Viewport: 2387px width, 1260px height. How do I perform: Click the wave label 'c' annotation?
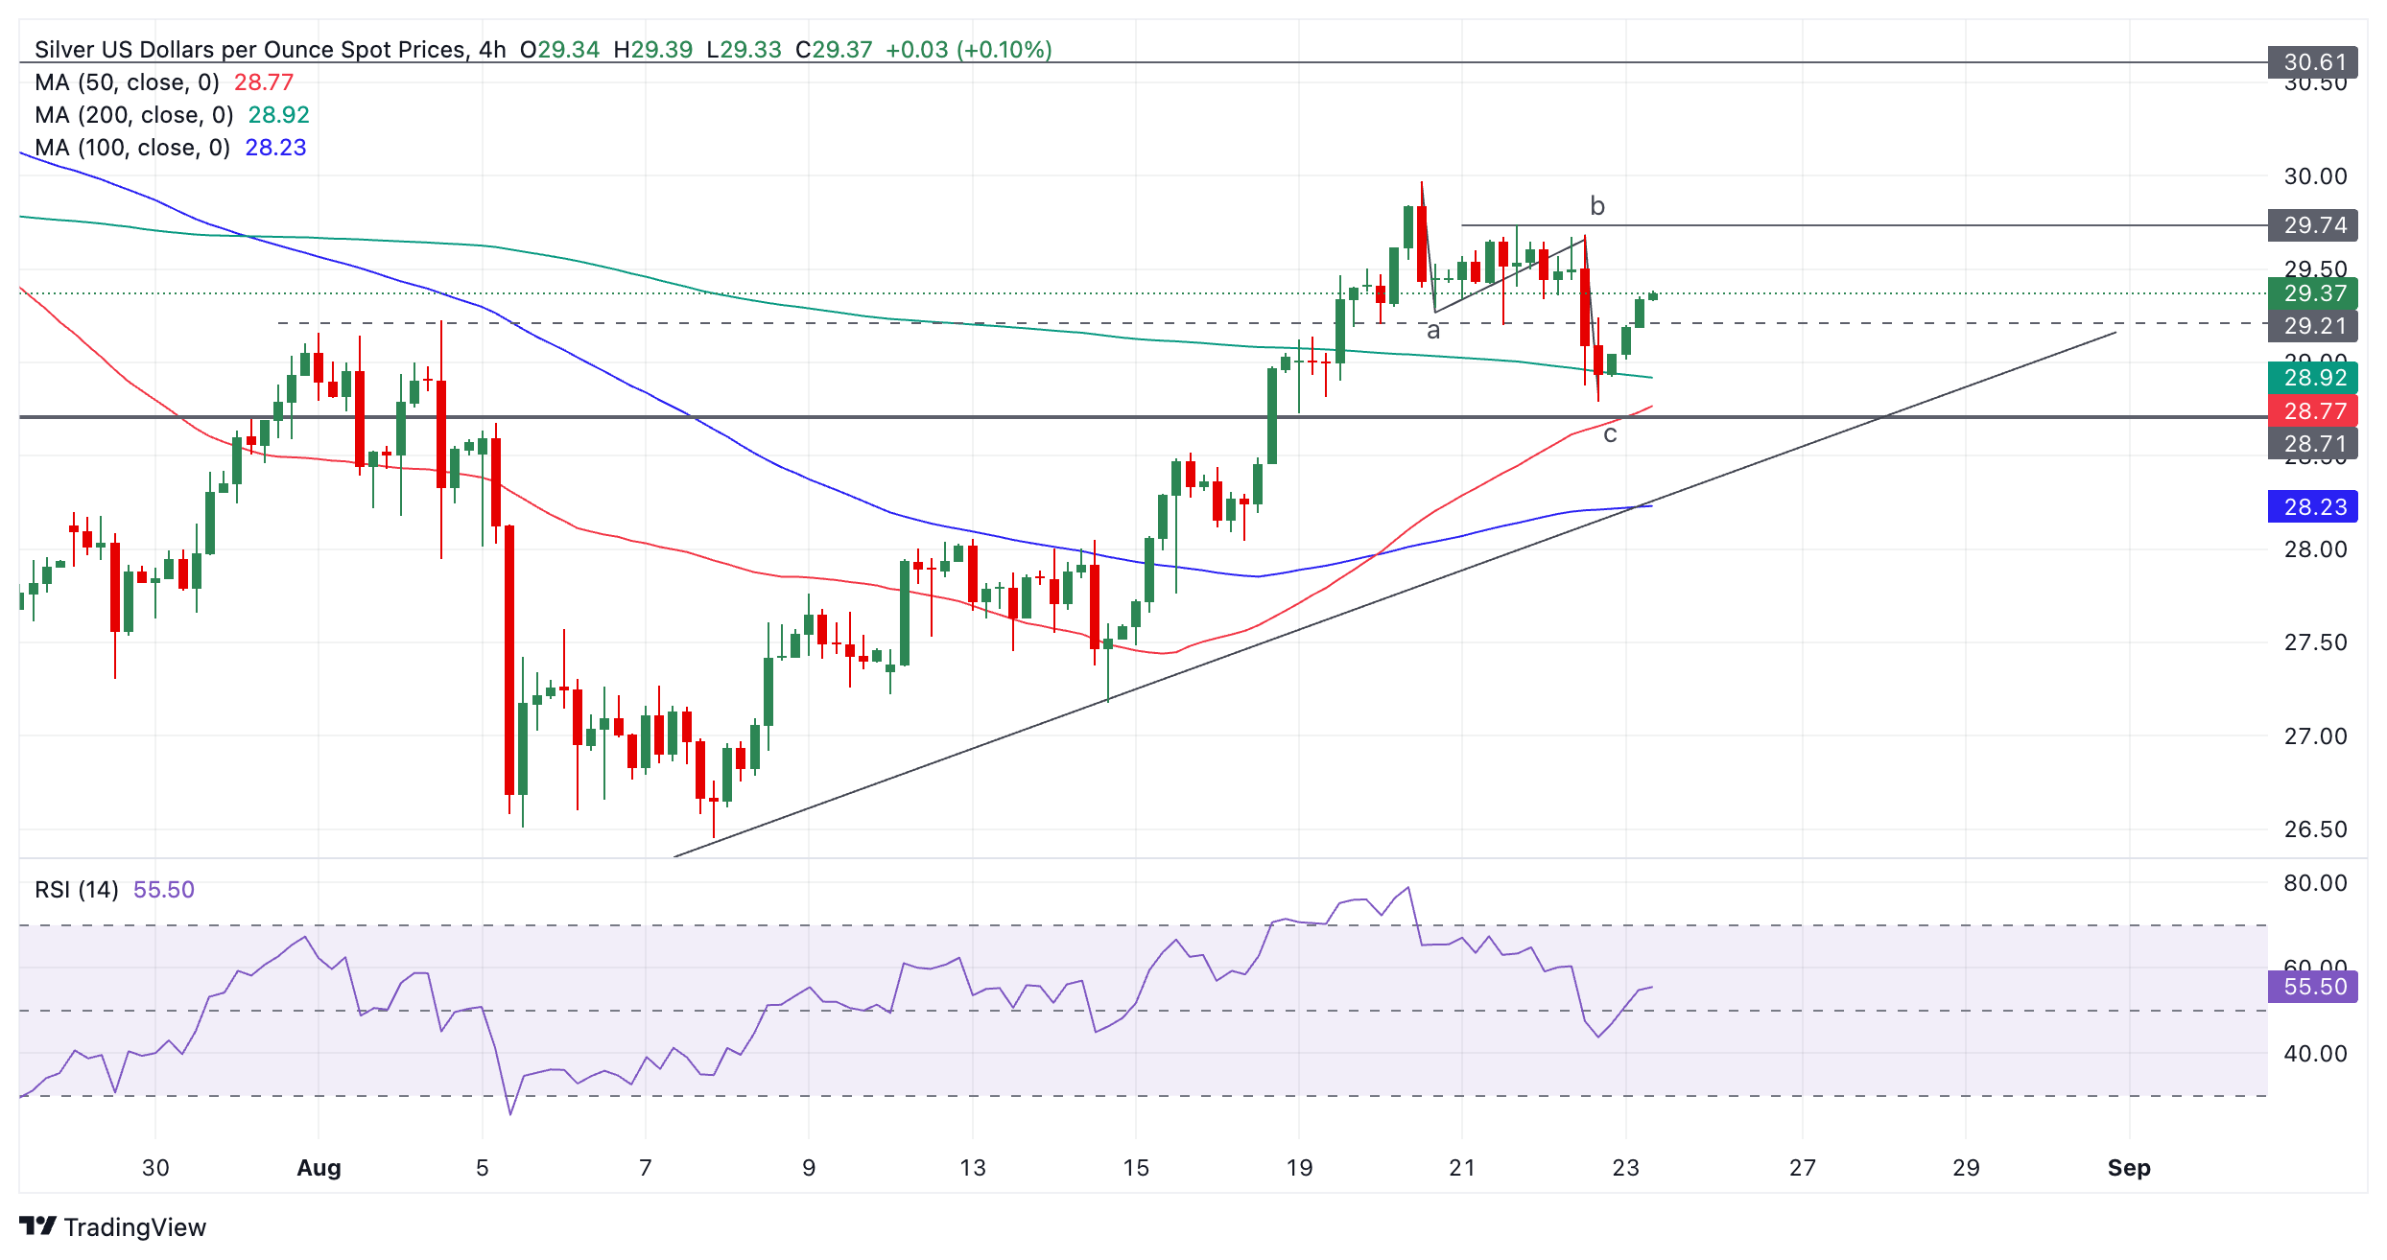1611,434
